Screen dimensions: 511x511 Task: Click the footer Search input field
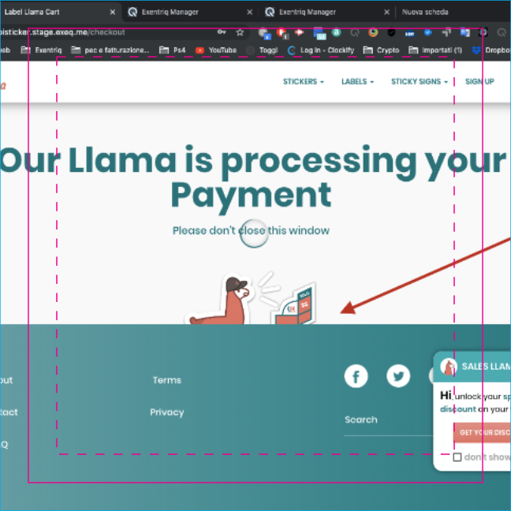386,420
